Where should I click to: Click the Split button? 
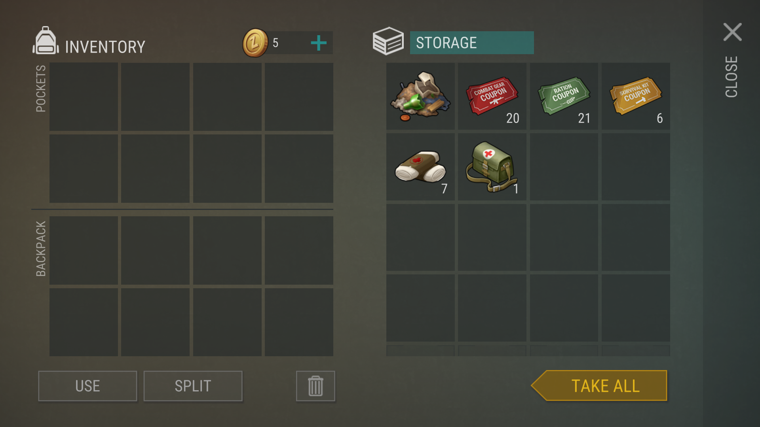tap(193, 386)
